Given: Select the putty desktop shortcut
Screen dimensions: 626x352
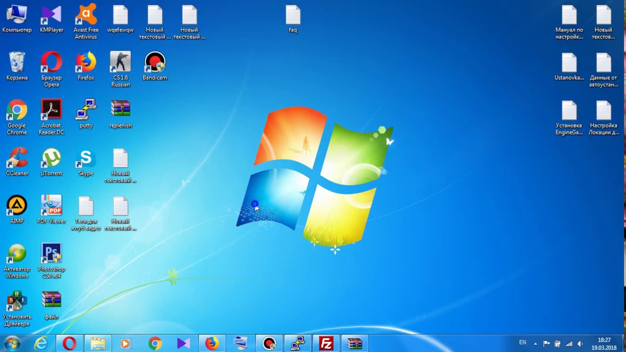Looking at the screenshot, I should (x=86, y=114).
